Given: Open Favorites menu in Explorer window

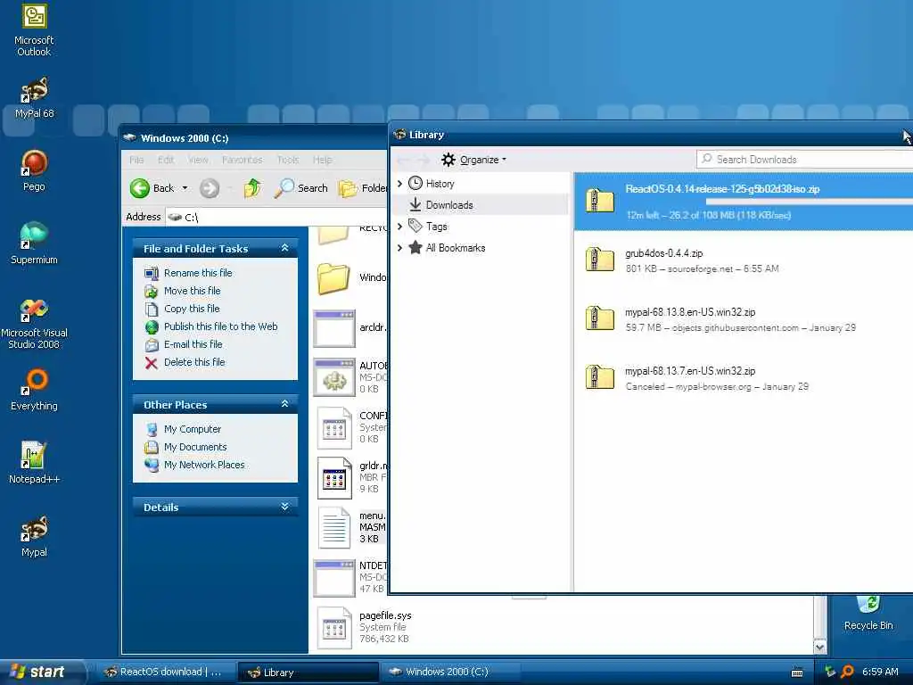Looking at the screenshot, I should (x=243, y=160).
